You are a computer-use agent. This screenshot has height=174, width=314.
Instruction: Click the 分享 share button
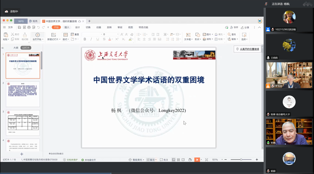coord(245,27)
